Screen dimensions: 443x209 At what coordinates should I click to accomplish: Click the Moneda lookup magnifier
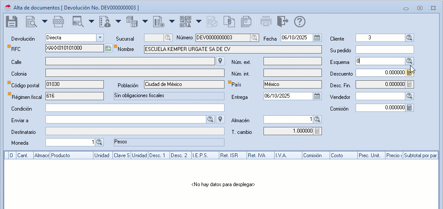point(99,142)
